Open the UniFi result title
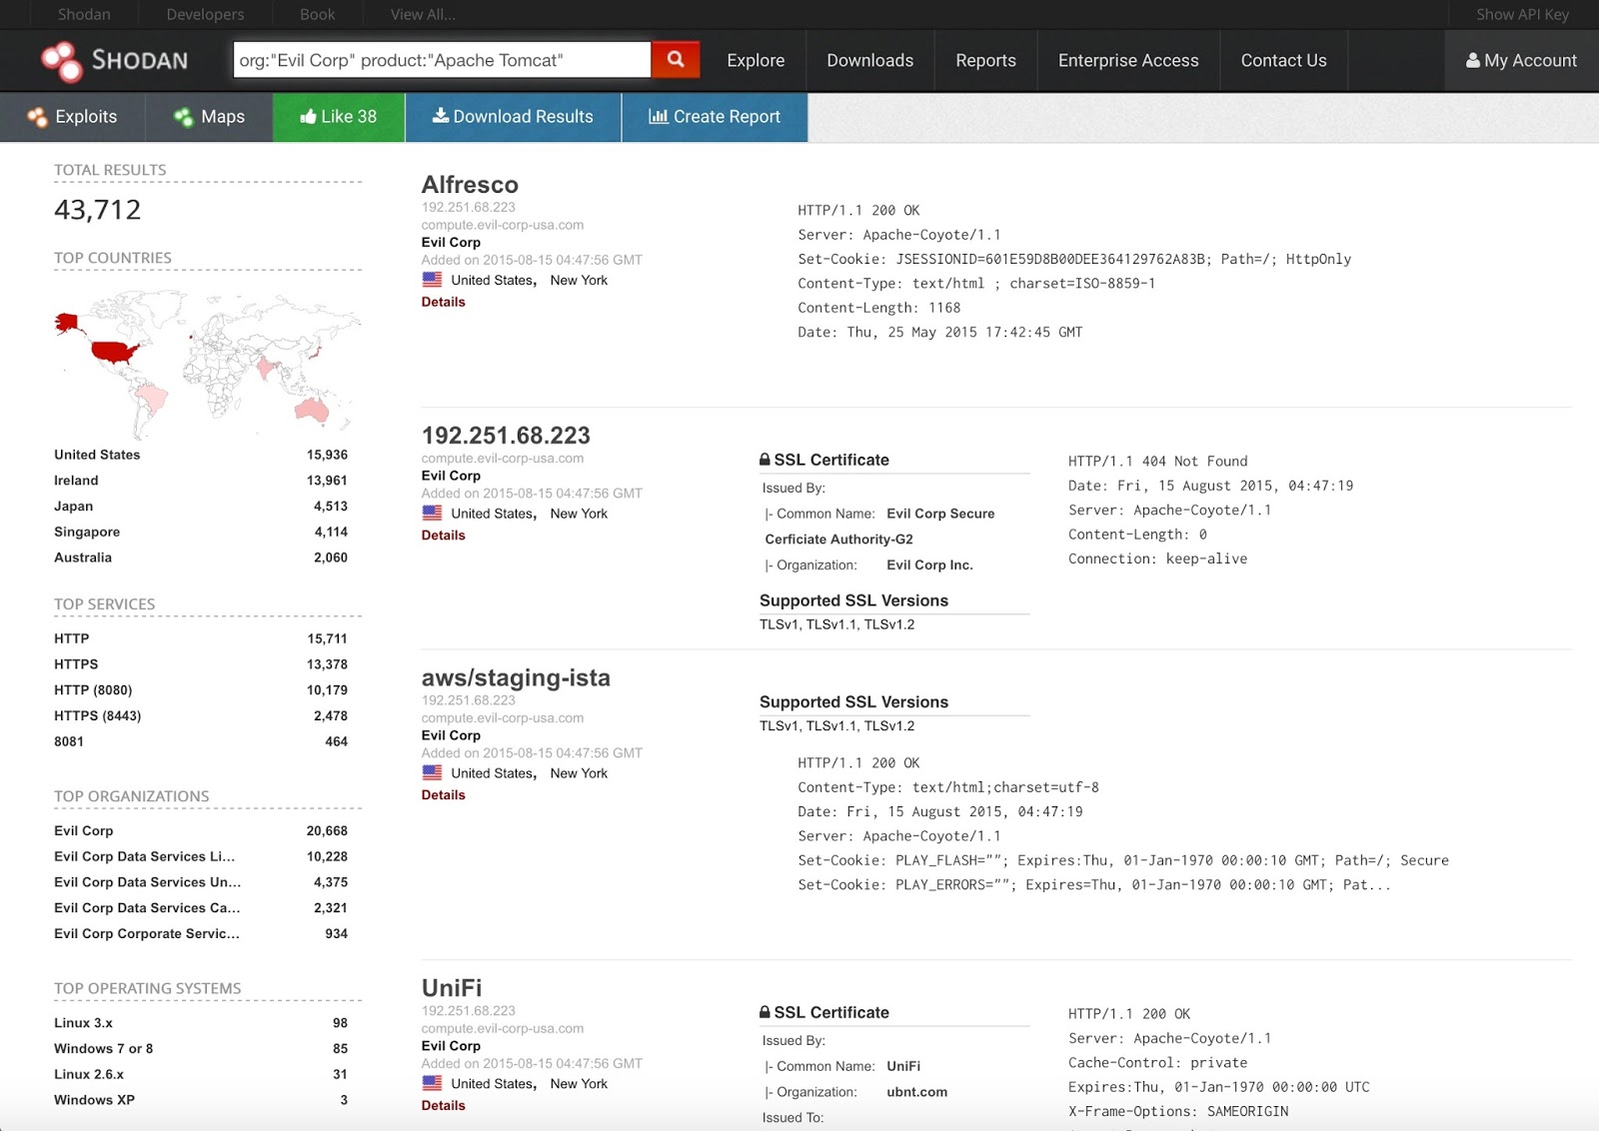 (452, 988)
